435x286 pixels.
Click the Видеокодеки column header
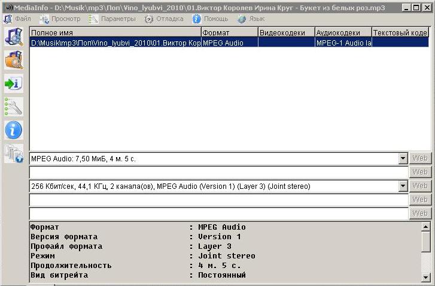point(286,32)
